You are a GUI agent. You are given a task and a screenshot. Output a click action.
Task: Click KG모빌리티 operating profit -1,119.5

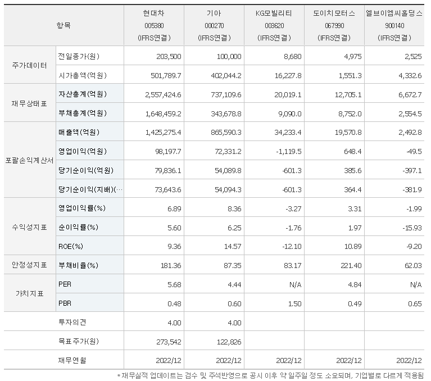click(289, 152)
